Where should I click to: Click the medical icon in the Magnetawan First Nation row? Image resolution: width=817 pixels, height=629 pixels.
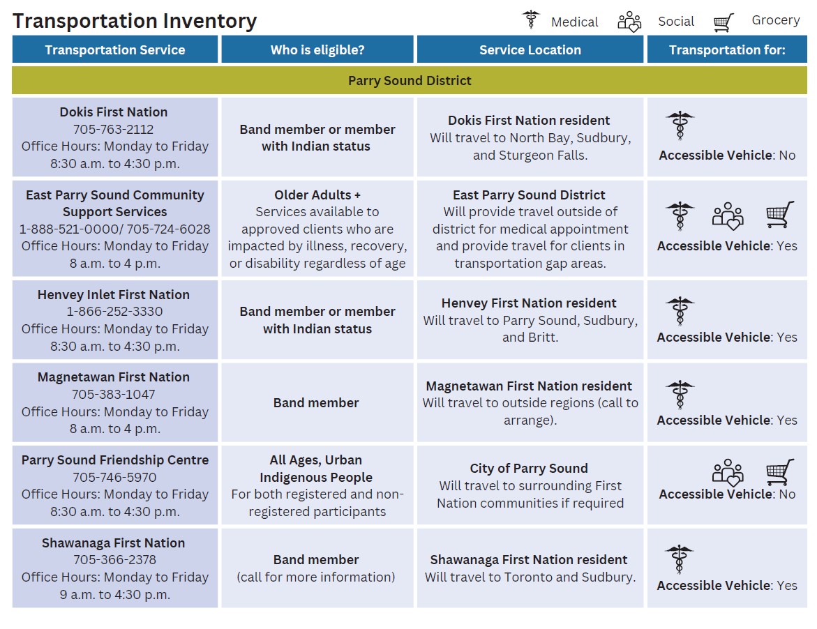click(680, 395)
